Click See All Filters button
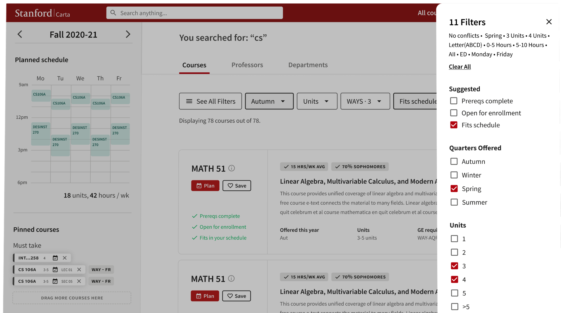 [x=210, y=101]
